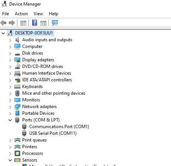The width and height of the screenshot is (171, 166).
Task: Collapse the Sensors node
Action: 10,160
